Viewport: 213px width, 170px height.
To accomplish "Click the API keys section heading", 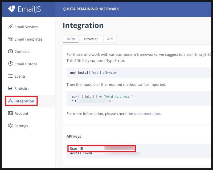I will [x=73, y=136].
